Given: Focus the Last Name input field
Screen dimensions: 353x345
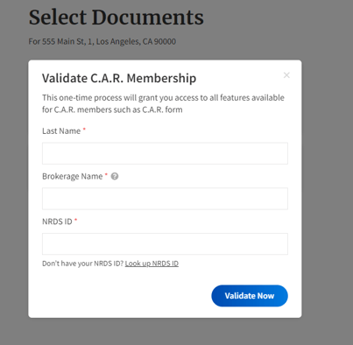Looking at the screenshot, I should click(165, 153).
